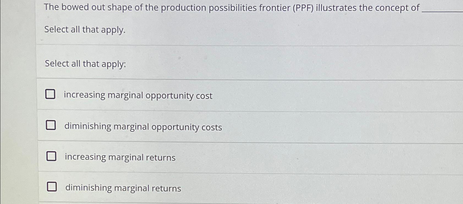Click the row containing increasing marginal opportunity cost
Screen dimensions: 463x204
coord(193,95)
